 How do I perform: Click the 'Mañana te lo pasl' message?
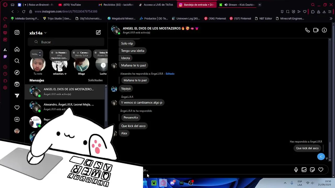pos(133,65)
